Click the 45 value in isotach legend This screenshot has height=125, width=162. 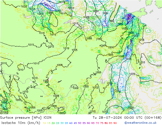coord(75,123)
